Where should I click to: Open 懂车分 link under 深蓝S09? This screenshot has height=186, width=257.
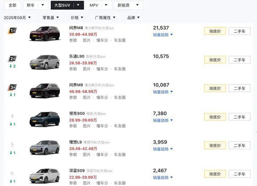(102, 183)
